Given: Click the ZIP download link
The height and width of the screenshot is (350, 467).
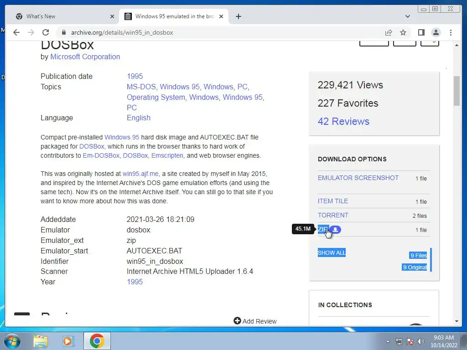Looking at the screenshot, I should 322,229.
